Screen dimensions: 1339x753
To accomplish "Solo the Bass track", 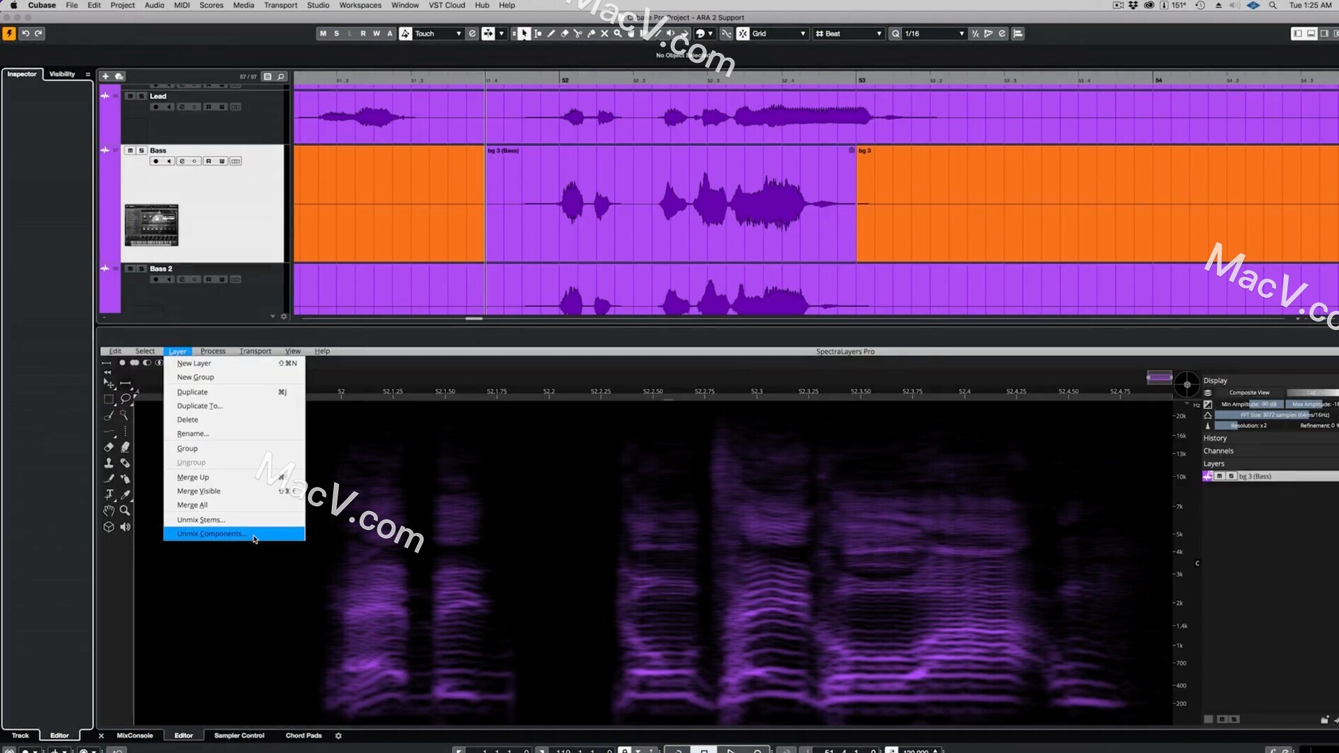I will coord(142,151).
